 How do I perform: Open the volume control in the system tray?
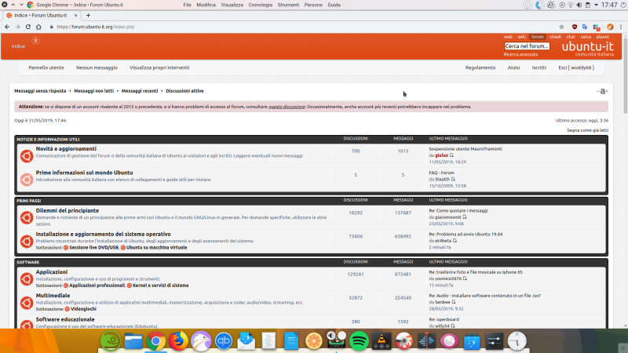(x=579, y=5)
